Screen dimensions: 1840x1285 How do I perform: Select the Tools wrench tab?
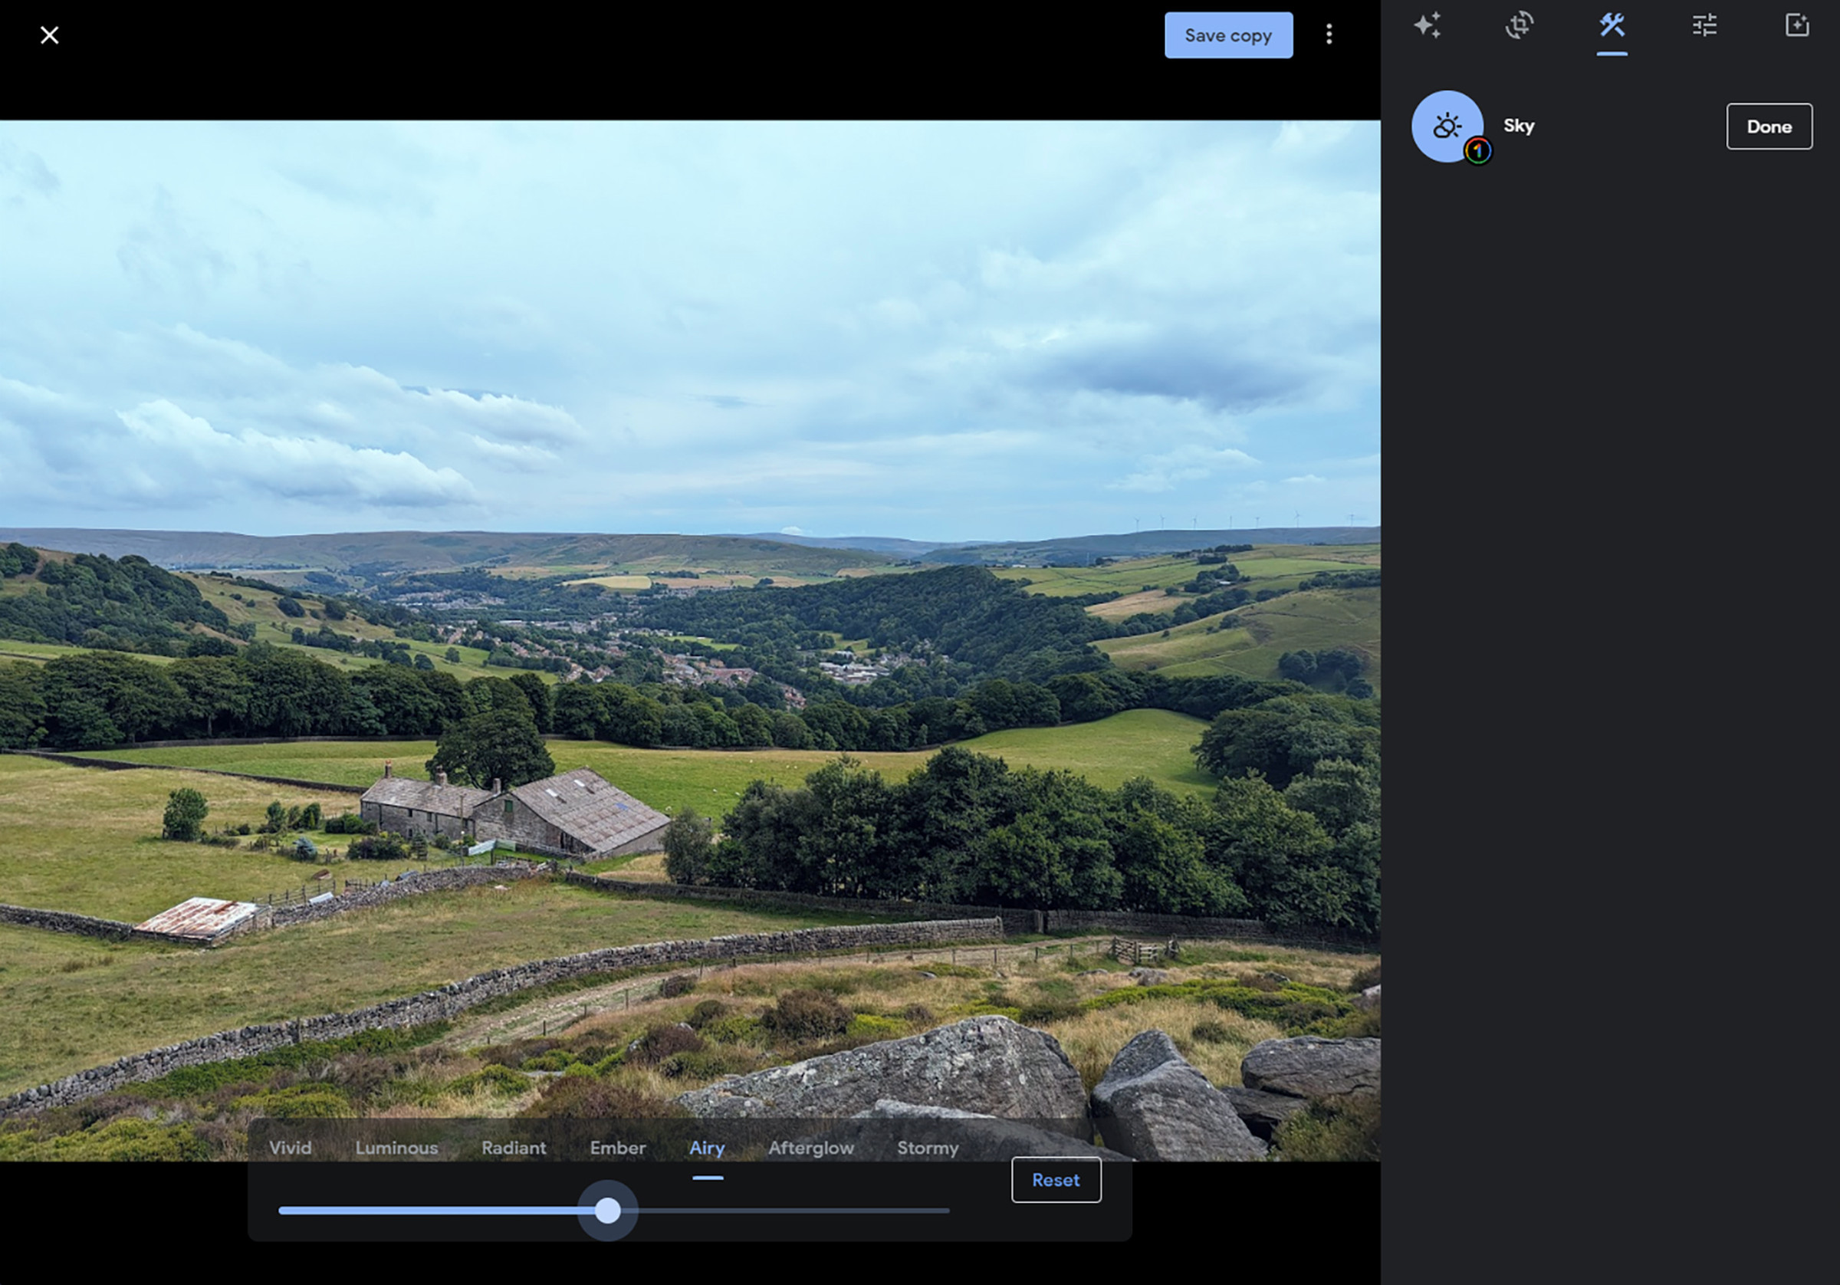1612,25
